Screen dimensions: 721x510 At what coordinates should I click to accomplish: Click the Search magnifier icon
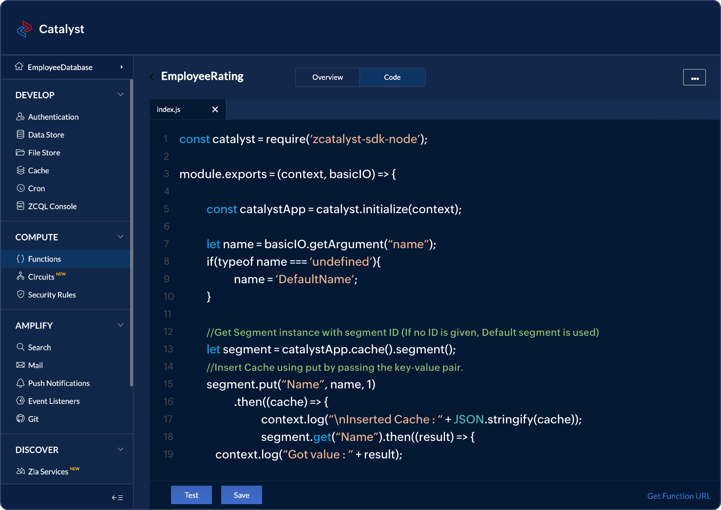point(20,346)
